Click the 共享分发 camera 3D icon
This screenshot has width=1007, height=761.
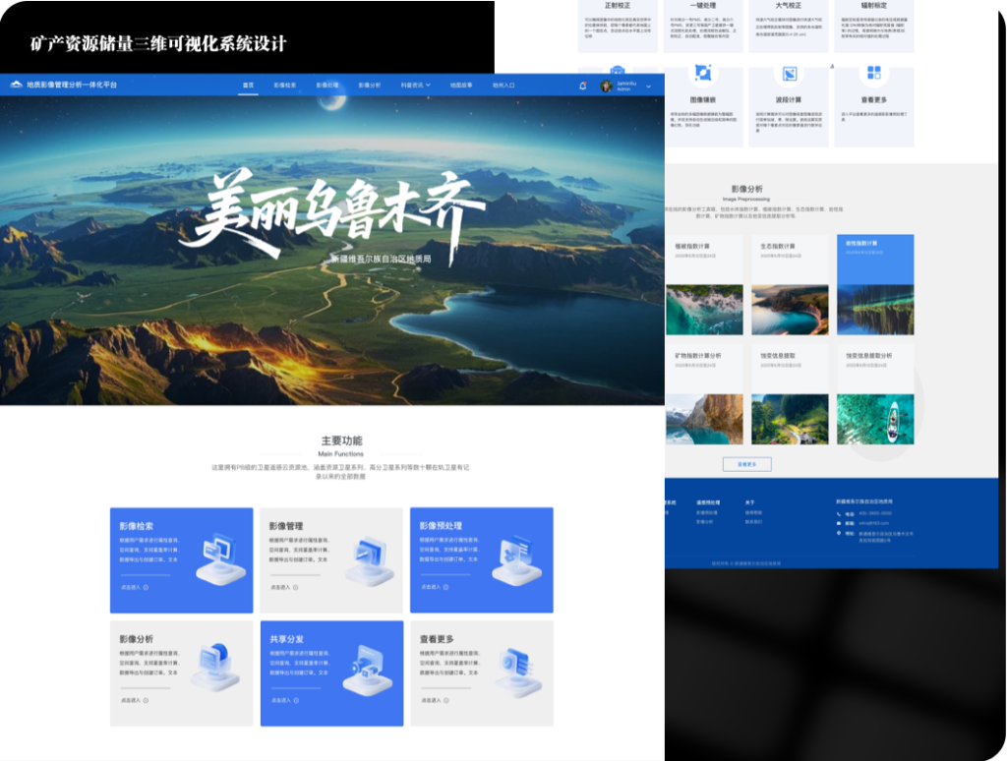point(370,672)
